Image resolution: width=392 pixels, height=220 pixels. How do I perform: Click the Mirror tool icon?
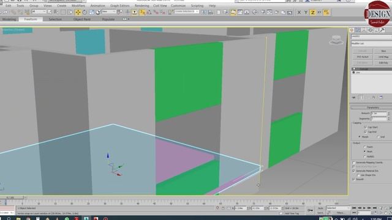(x=204, y=12)
